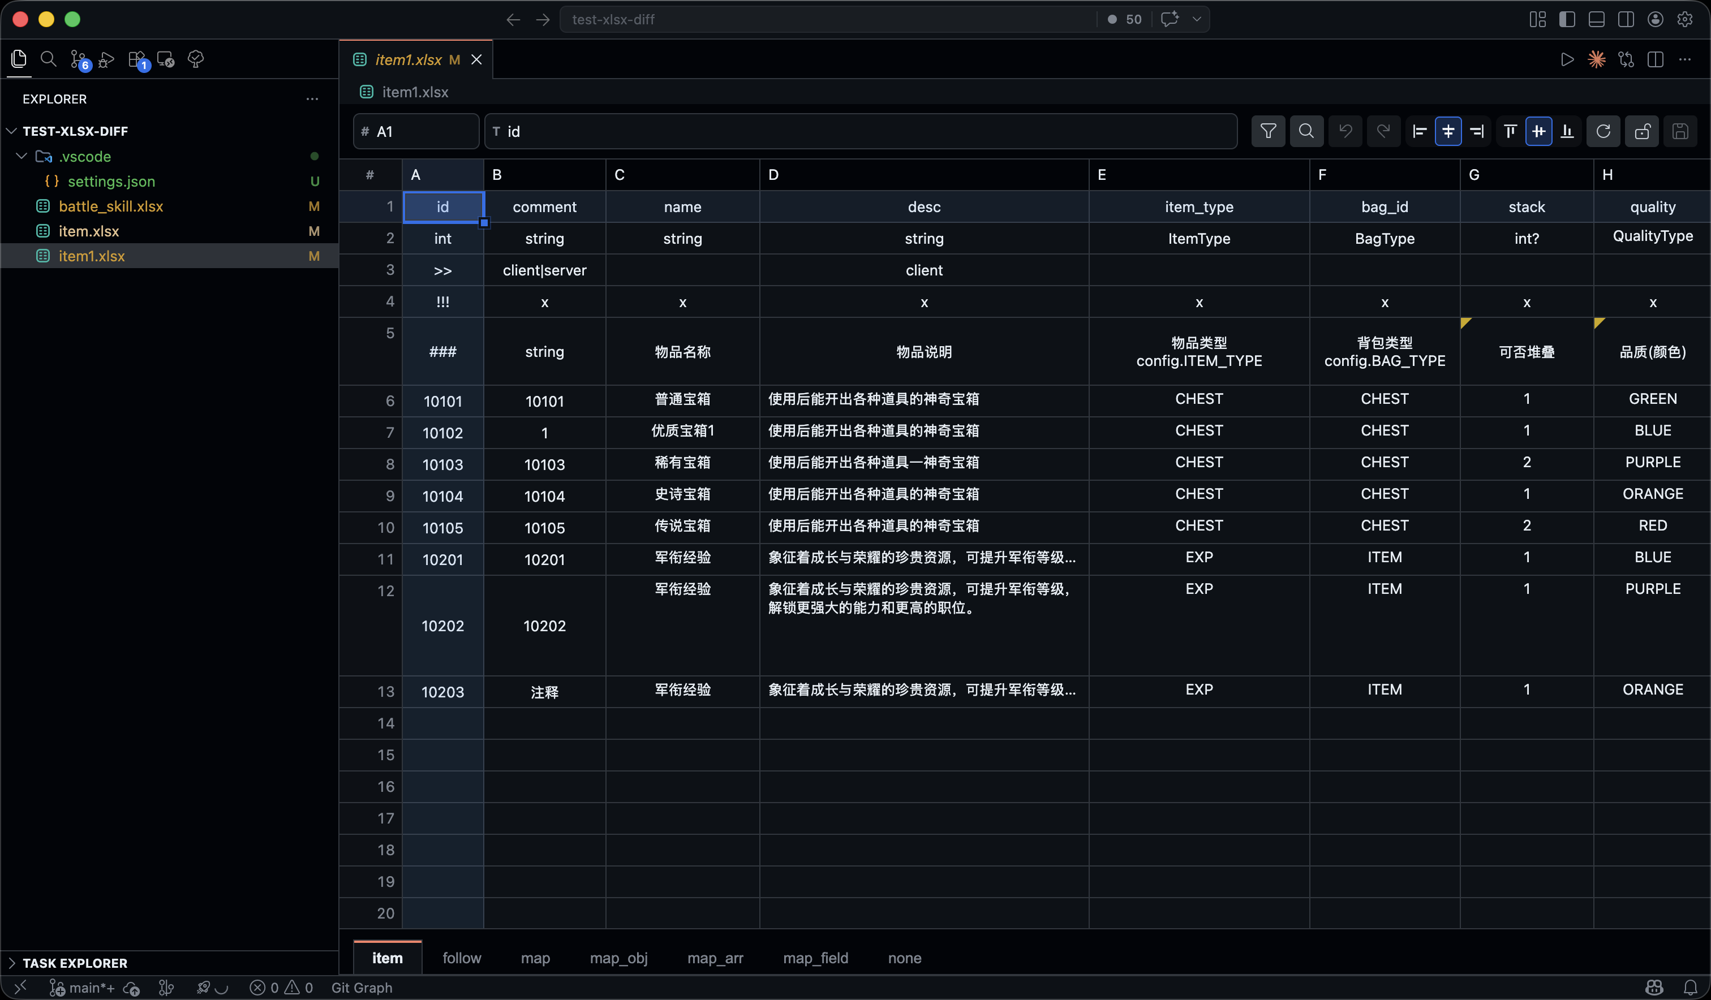This screenshot has height=1000, width=1711.
Task: Click the redo arrow in spreadsheet toolbar
Action: click(1383, 131)
